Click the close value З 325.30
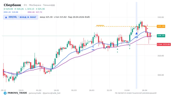The width and height of the screenshot is (171, 96). 40,9
